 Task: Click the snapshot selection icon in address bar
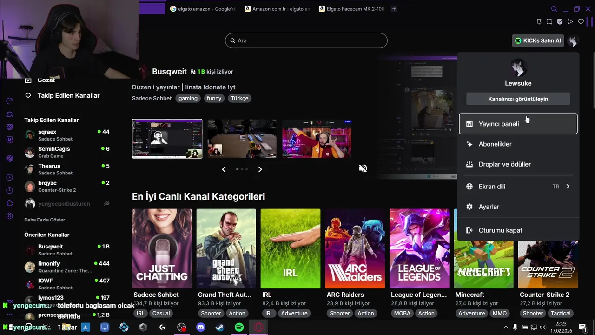549,22
